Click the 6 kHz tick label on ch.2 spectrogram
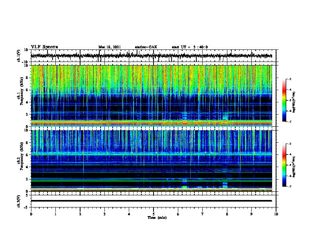The image size is (311, 240). click(x=27, y=155)
